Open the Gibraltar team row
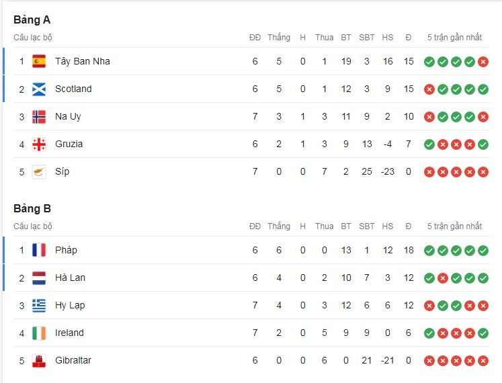 coord(73,360)
